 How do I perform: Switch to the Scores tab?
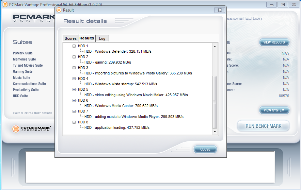70,38
